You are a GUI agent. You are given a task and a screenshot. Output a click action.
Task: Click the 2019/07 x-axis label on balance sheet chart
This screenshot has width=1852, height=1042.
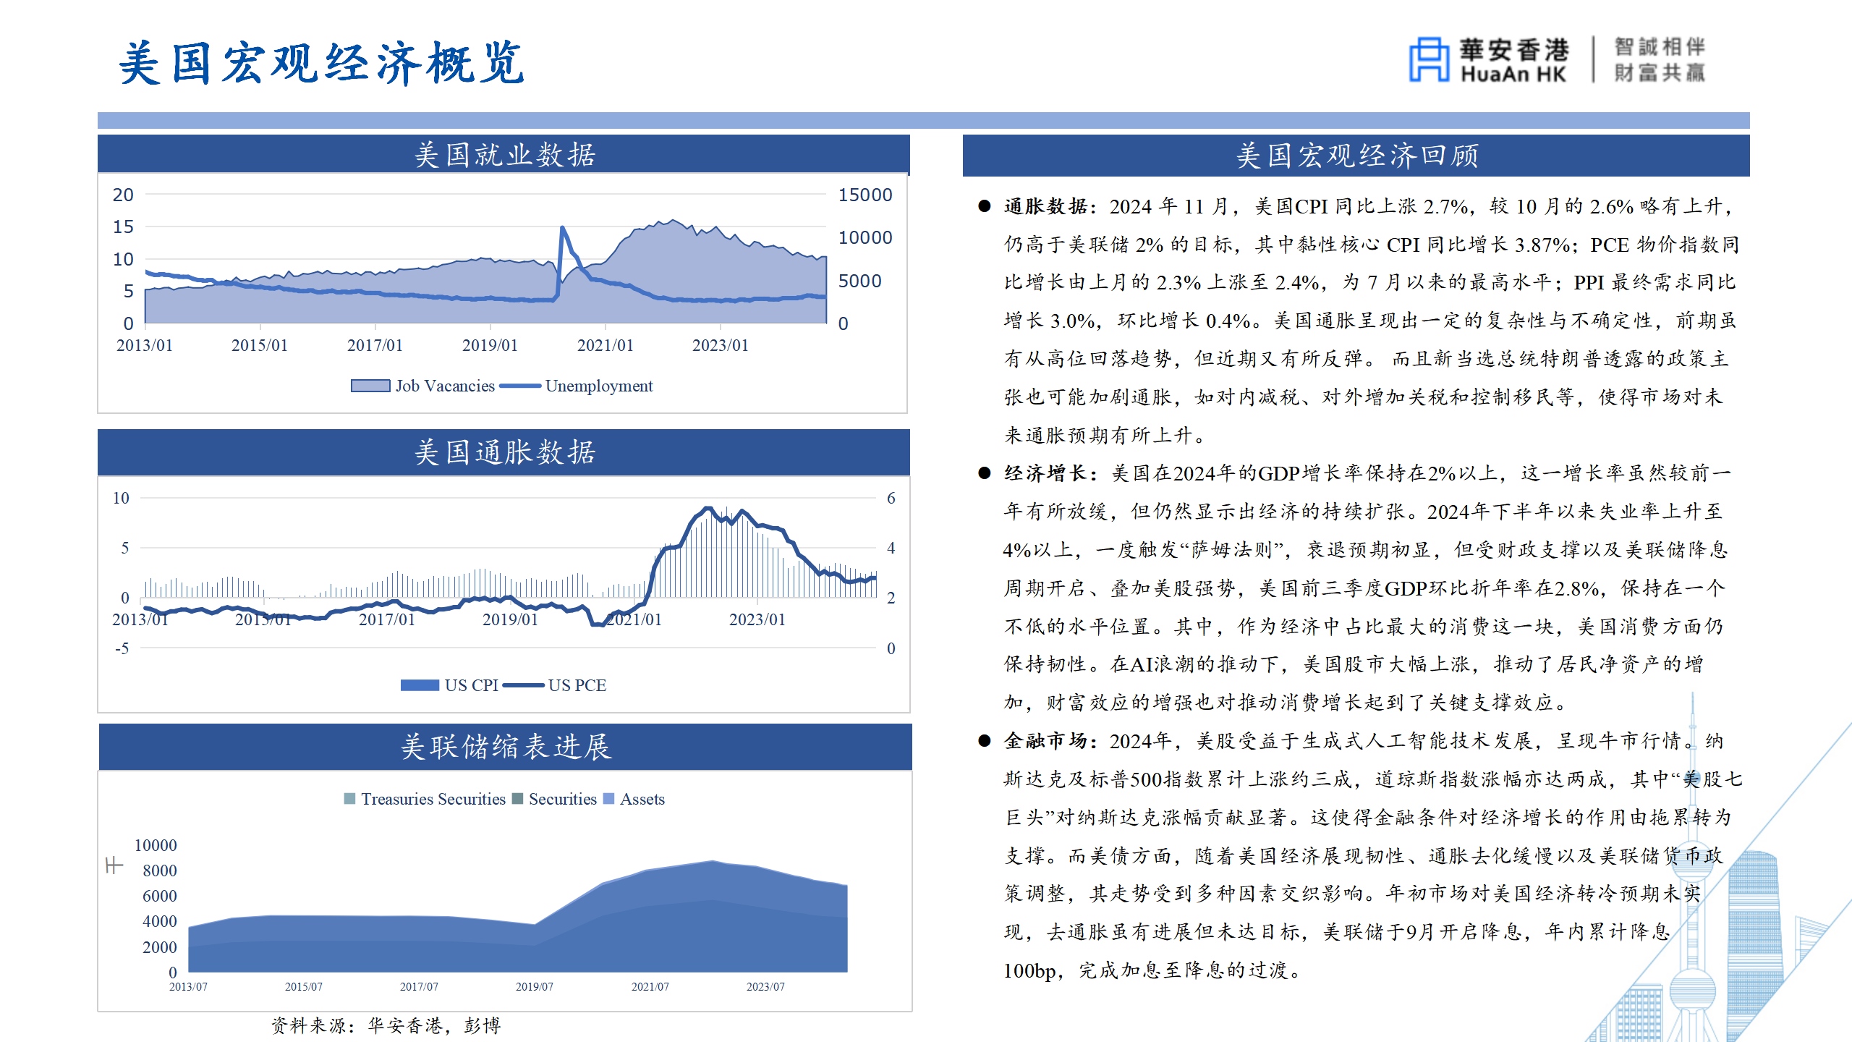(x=534, y=986)
